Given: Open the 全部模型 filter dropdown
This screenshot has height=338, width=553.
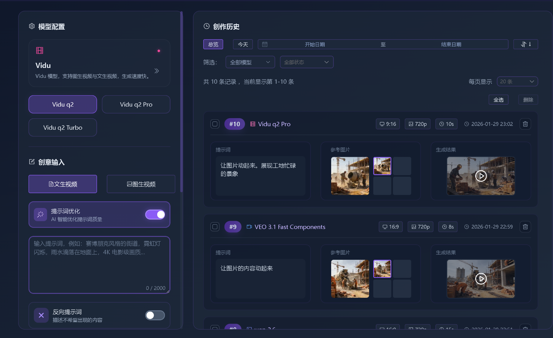Looking at the screenshot, I should [250, 62].
